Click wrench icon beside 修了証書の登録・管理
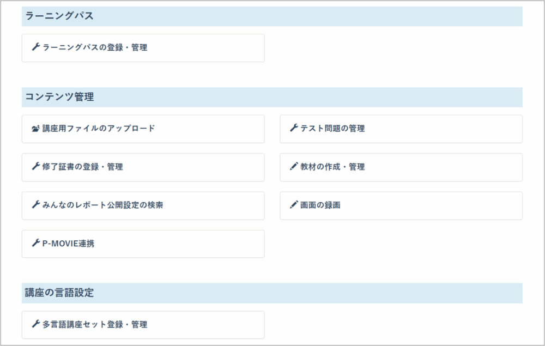The image size is (545, 346). click(x=36, y=166)
